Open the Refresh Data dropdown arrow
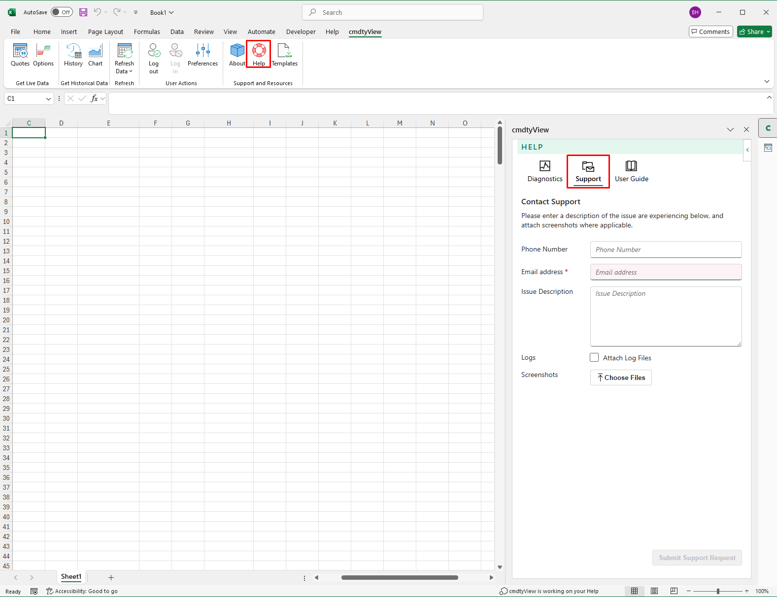The image size is (777, 597). coord(131,71)
